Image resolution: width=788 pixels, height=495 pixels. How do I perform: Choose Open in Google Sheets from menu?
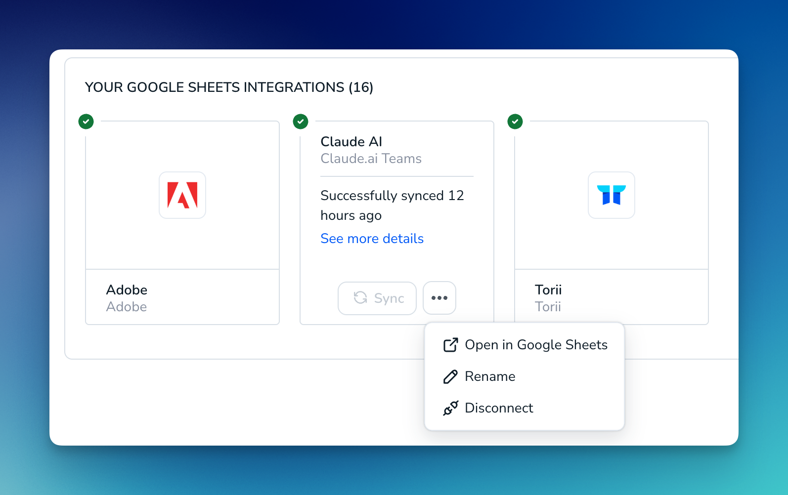click(525, 345)
